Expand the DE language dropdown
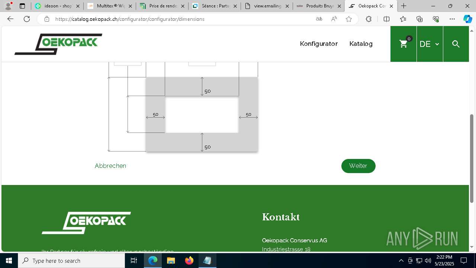The width and height of the screenshot is (476, 268). 430,44
